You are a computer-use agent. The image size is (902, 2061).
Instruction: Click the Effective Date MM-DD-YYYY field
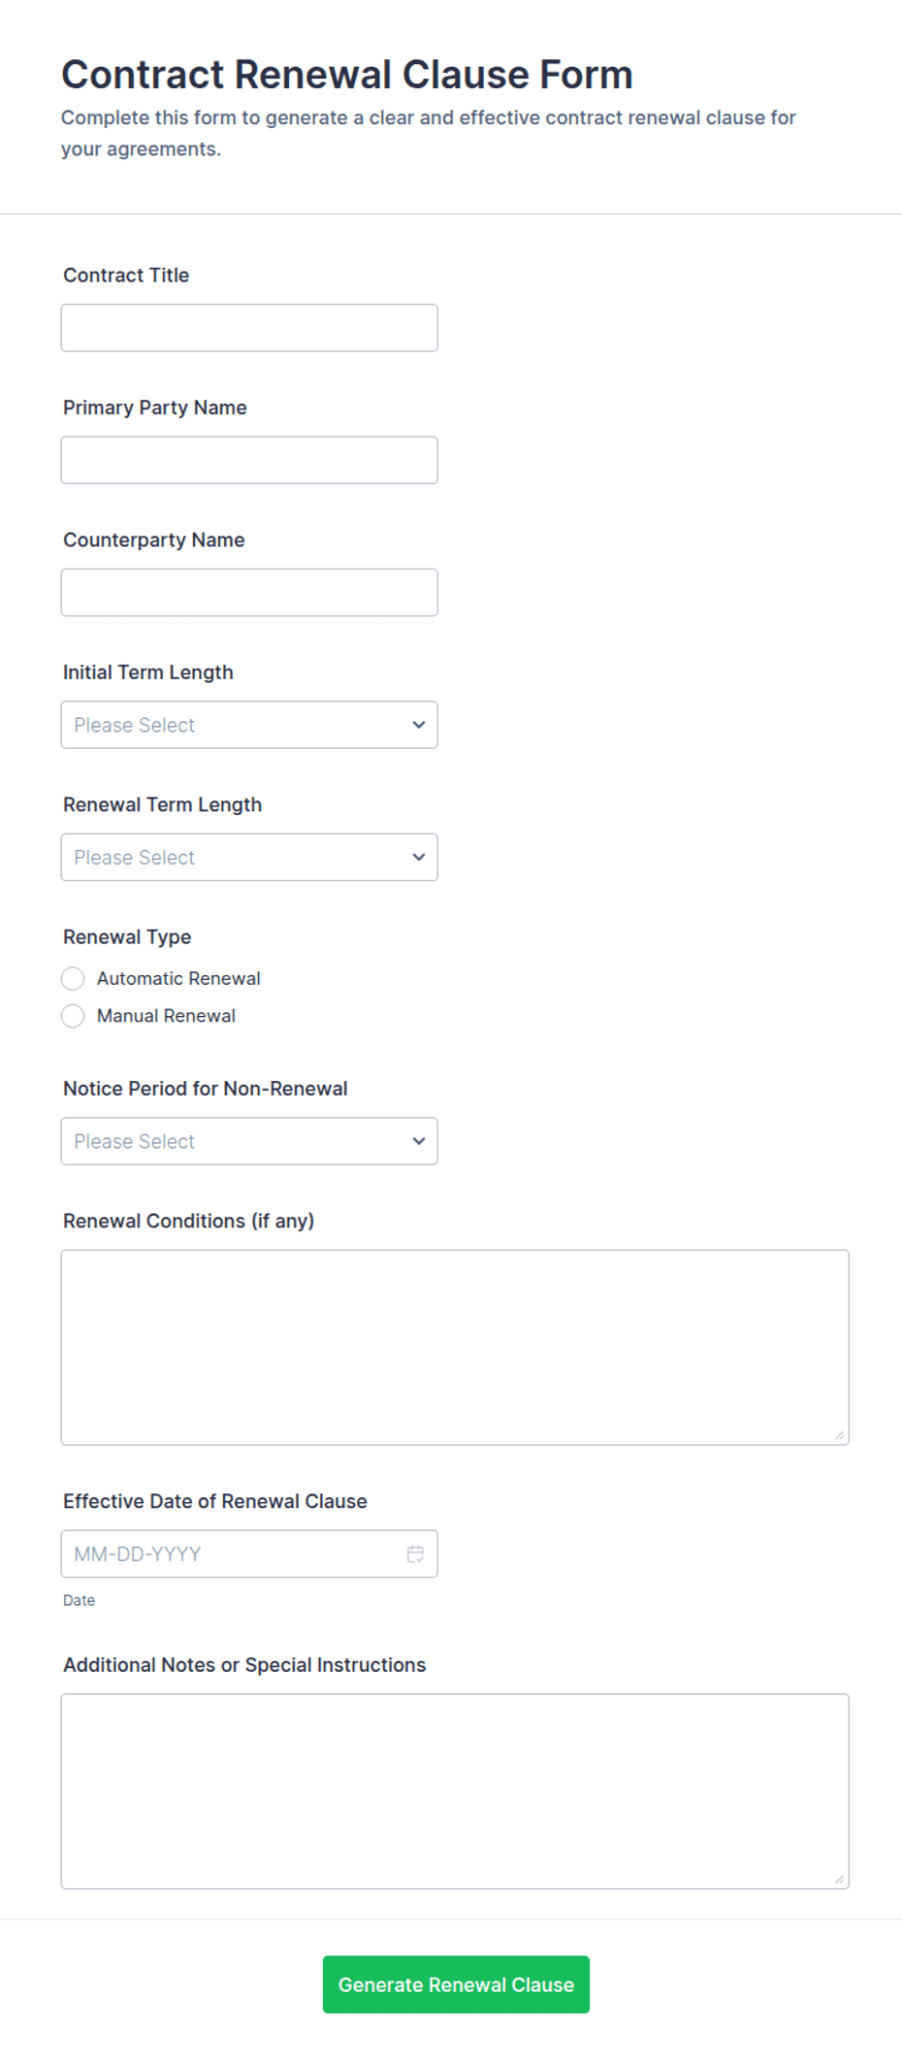[249, 1554]
